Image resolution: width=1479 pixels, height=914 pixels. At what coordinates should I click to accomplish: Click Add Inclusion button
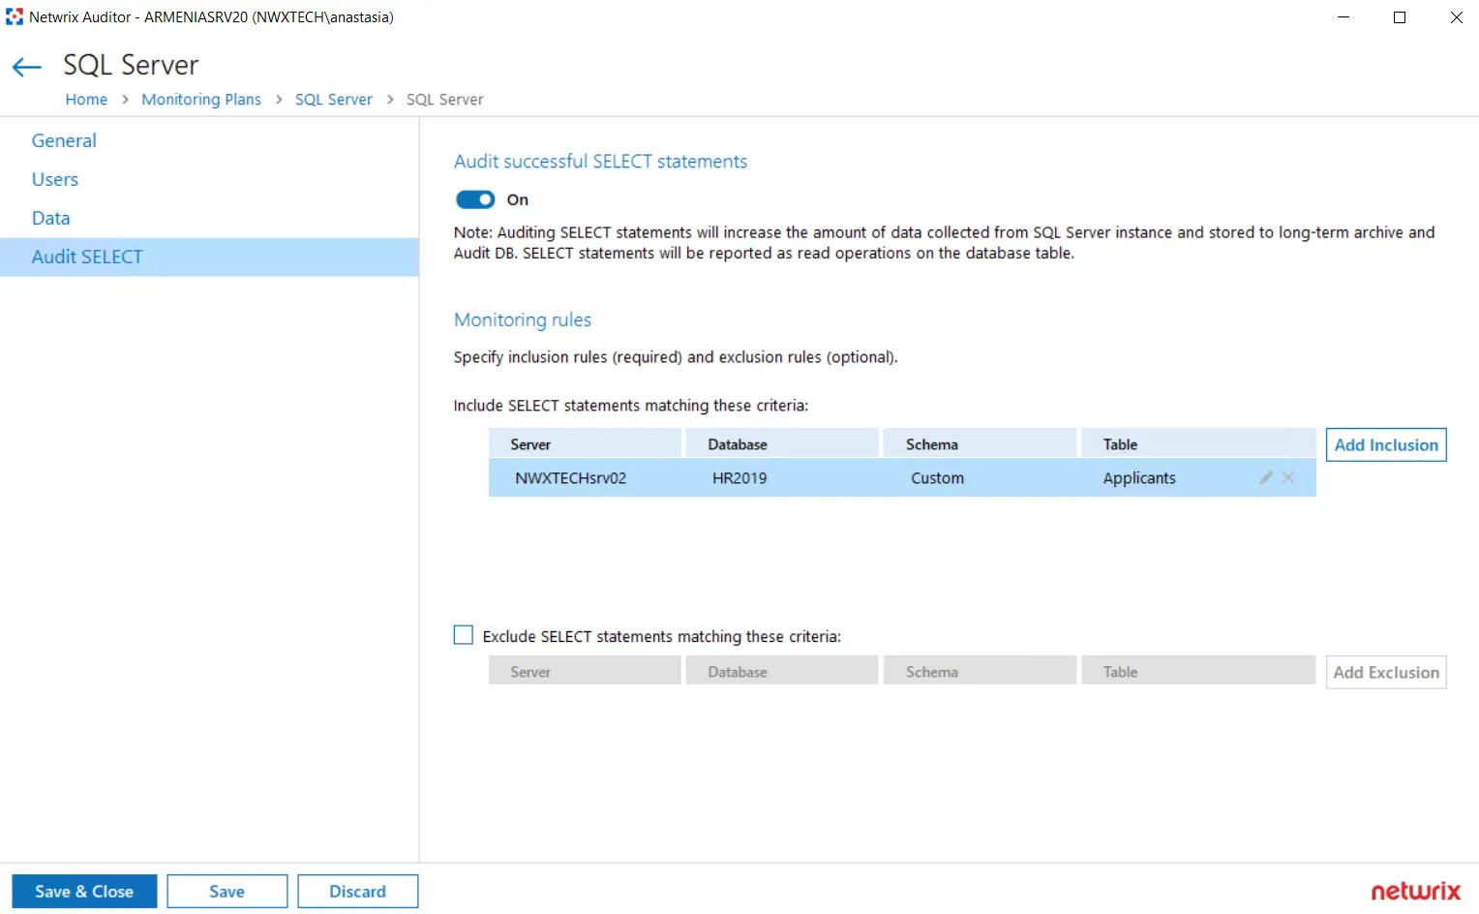click(1386, 444)
